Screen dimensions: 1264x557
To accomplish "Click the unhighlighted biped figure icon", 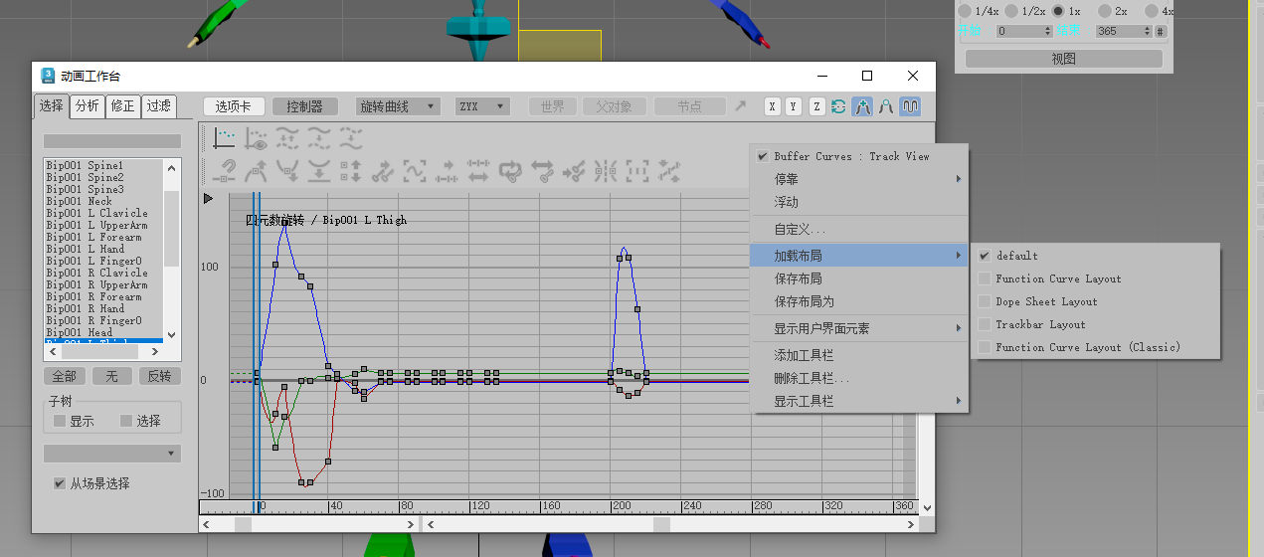I will pyautogui.click(x=886, y=106).
